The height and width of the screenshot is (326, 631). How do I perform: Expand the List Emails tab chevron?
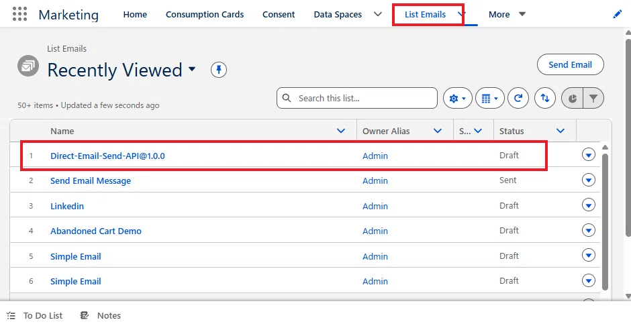click(462, 14)
